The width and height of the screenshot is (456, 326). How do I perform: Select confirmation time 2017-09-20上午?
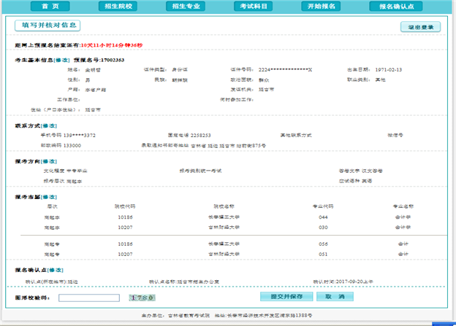[x=354, y=282]
